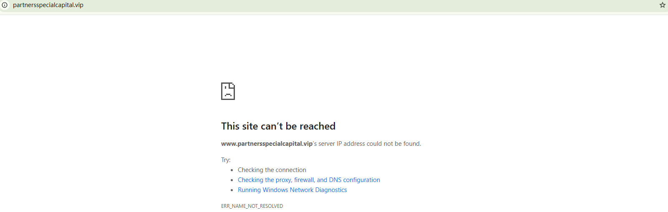Click the word "Diagnostics" in the Windows link
Screen dimensions: 668x212
click(331, 190)
